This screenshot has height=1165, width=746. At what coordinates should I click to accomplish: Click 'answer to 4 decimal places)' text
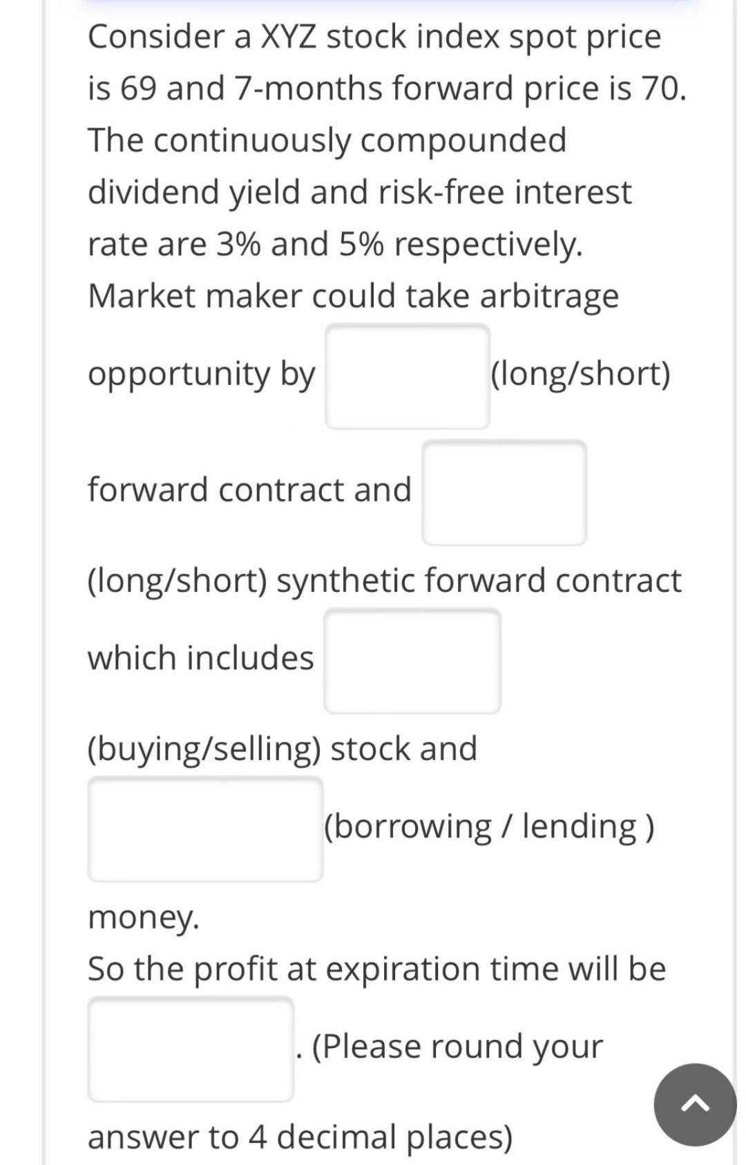(x=300, y=1137)
